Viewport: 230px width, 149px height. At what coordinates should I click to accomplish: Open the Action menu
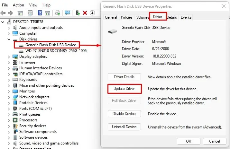coord(18,5)
